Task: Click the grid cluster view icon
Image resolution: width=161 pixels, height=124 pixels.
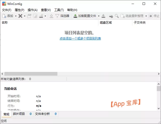Action: pyautogui.click(x=35, y=16)
